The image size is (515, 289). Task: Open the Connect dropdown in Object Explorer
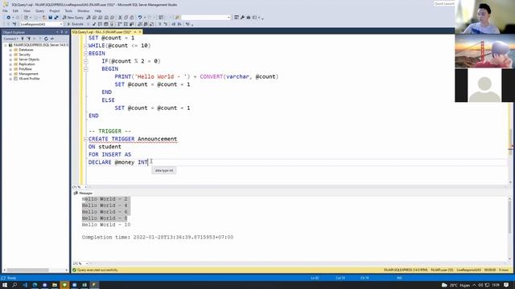click(x=10, y=39)
